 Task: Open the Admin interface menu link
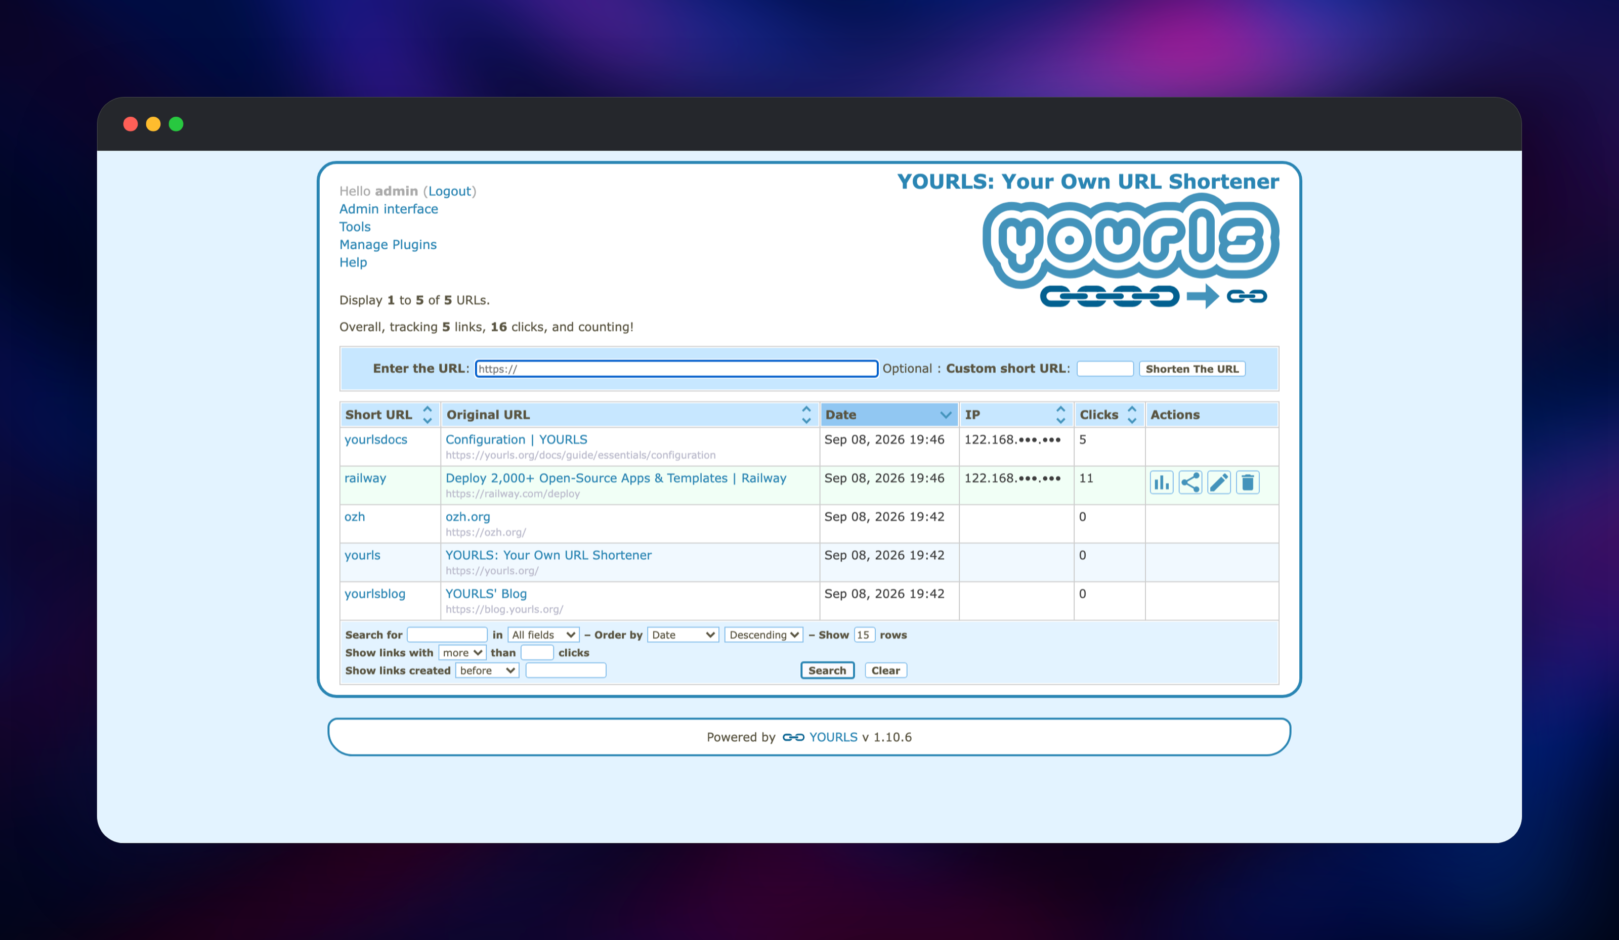click(389, 209)
